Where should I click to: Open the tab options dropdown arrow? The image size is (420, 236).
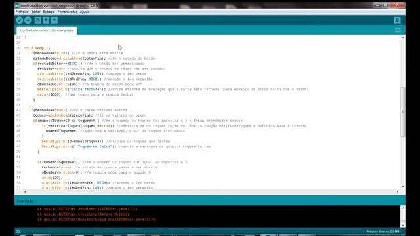tap(398, 30)
